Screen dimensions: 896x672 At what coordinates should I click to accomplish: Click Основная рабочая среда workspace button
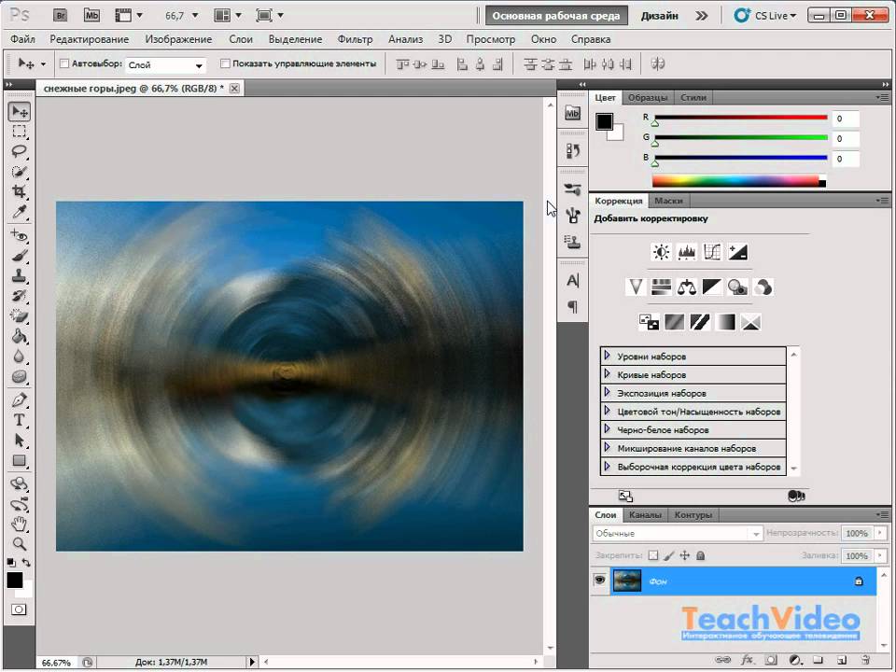[x=556, y=16]
